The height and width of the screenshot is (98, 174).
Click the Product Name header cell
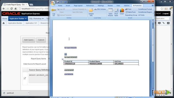tap(101, 61)
